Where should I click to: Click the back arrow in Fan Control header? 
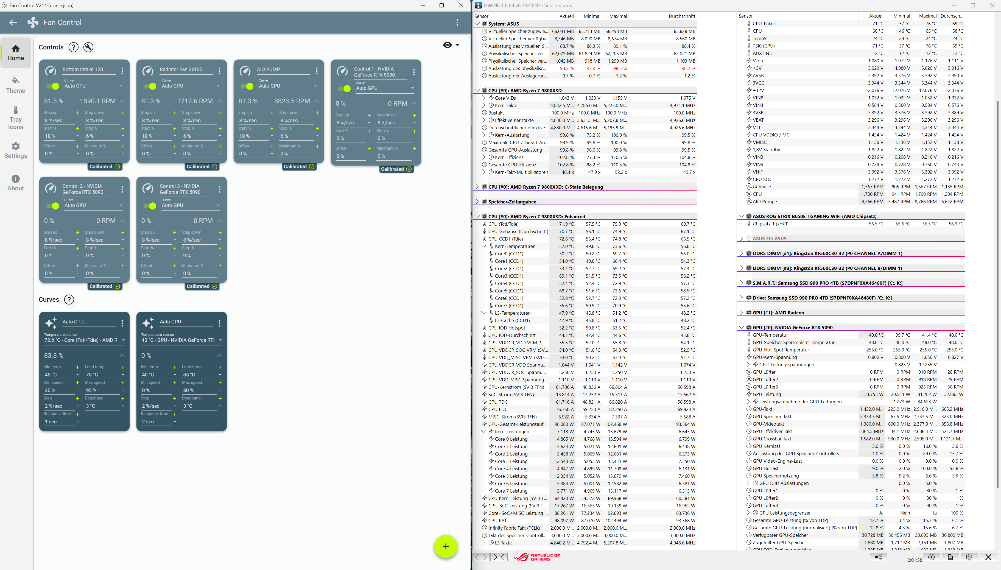[13, 22]
